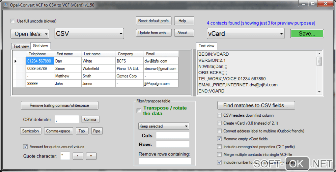
Task: Open the Keep selected filter dropdown
Action: 164,126
